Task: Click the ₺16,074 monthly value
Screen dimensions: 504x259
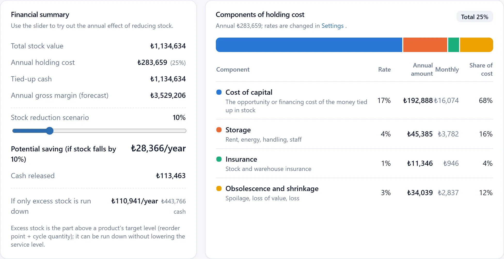Action: (446, 100)
